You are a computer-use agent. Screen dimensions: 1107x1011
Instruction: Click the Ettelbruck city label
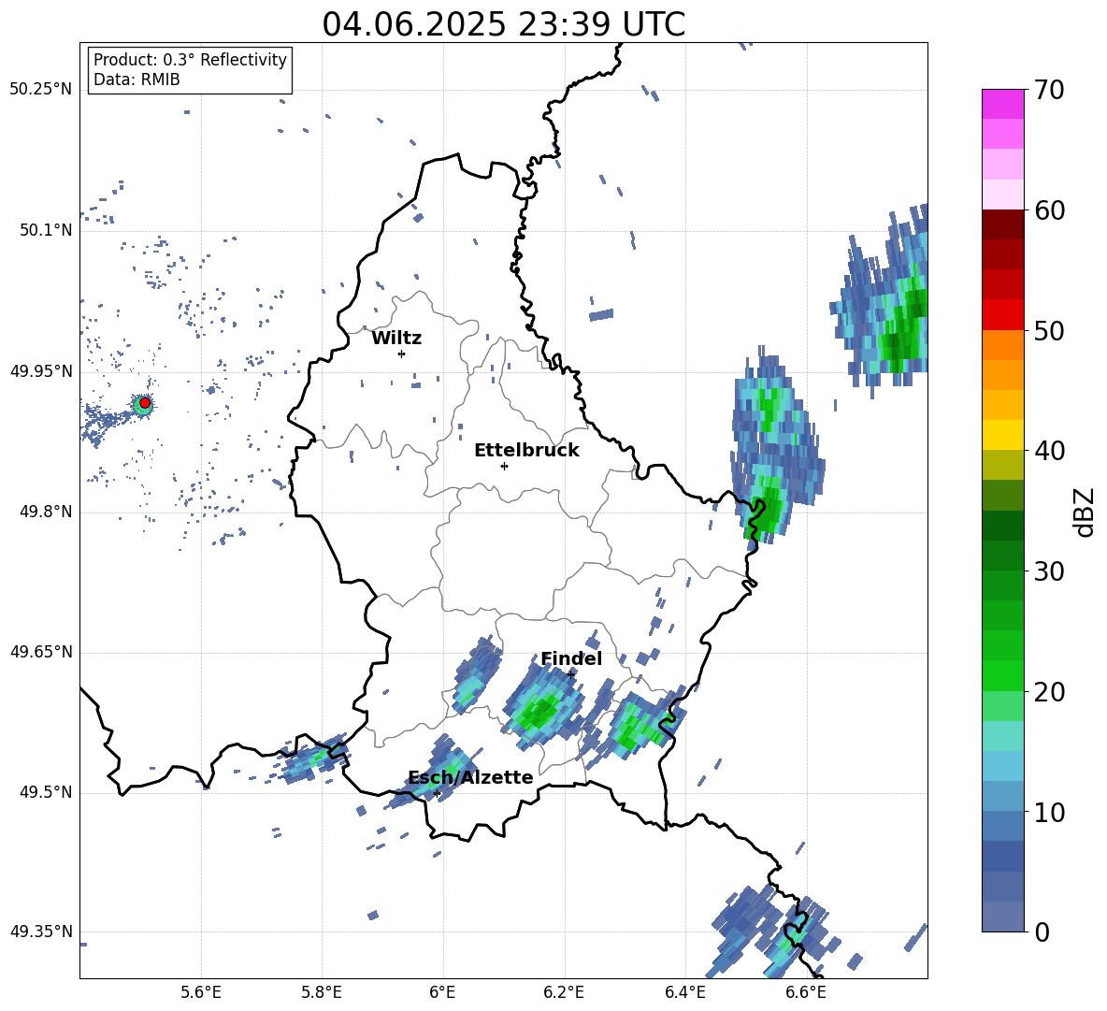pyautogui.click(x=526, y=451)
